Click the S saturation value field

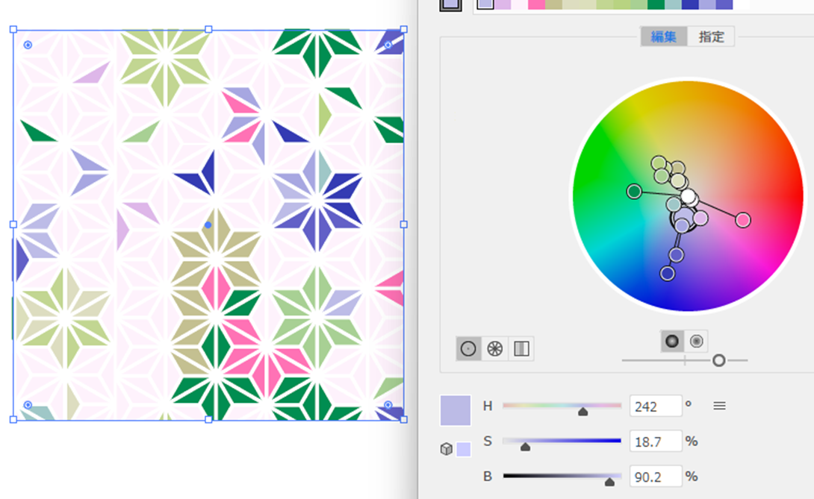click(x=655, y=442)
